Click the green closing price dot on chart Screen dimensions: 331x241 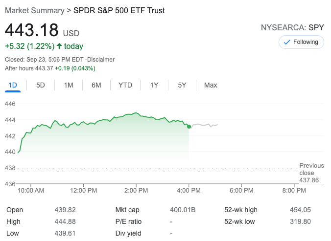(x=189, y=127)
